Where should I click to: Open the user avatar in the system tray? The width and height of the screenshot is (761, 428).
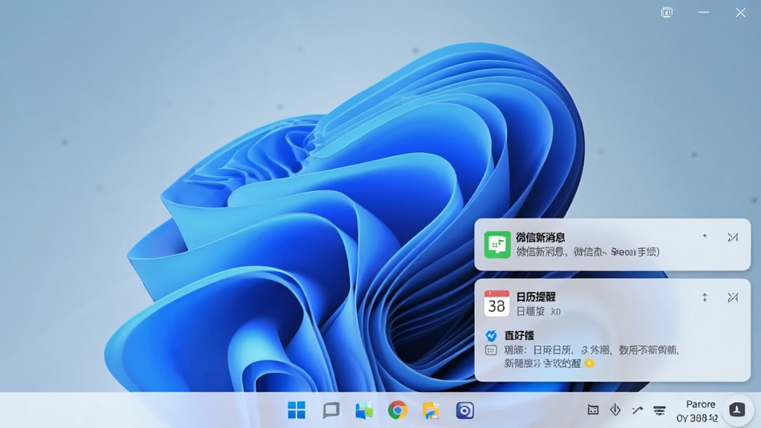coord(736,409)
